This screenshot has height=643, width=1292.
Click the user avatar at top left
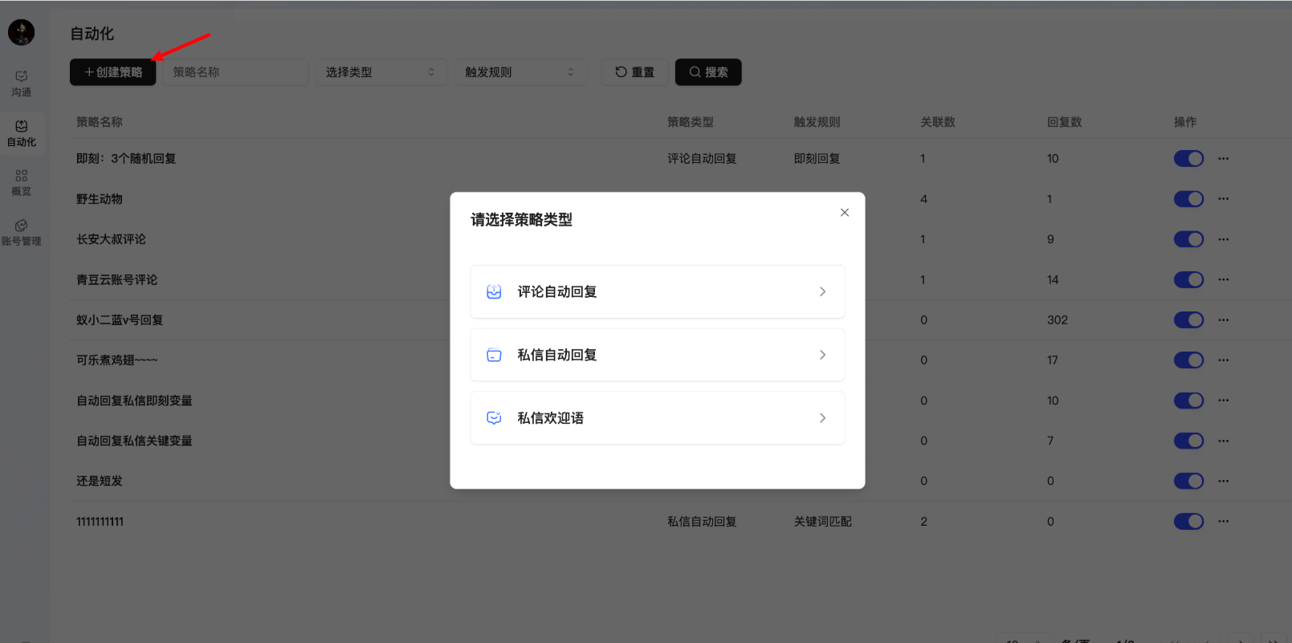click(x=21, y=33)
